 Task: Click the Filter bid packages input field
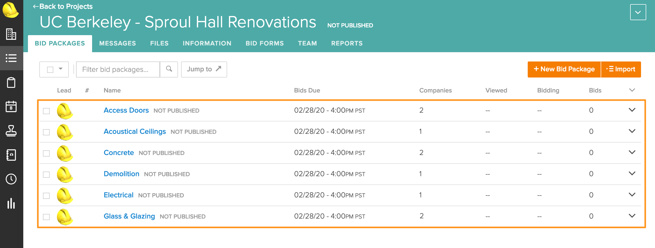(x=118, y=69)
